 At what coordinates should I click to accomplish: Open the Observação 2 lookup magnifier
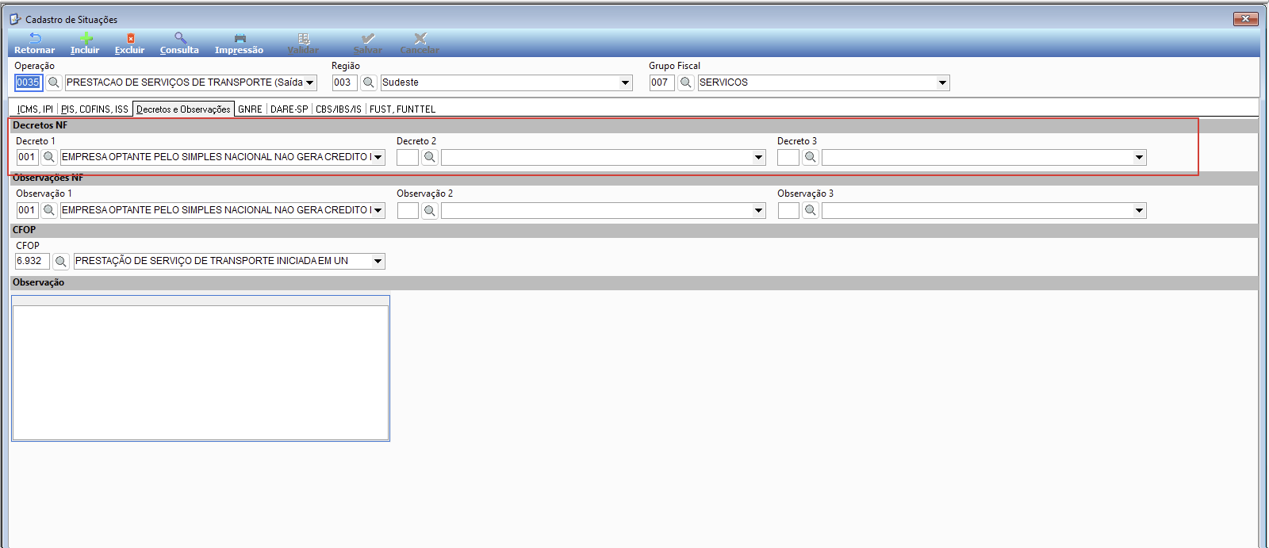pyautogui.click(x=430, y=210)
